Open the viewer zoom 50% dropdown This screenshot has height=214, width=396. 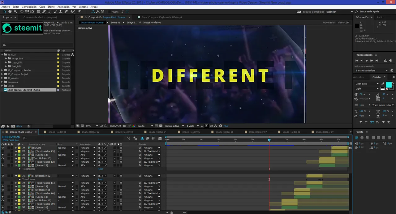(92, 126)
